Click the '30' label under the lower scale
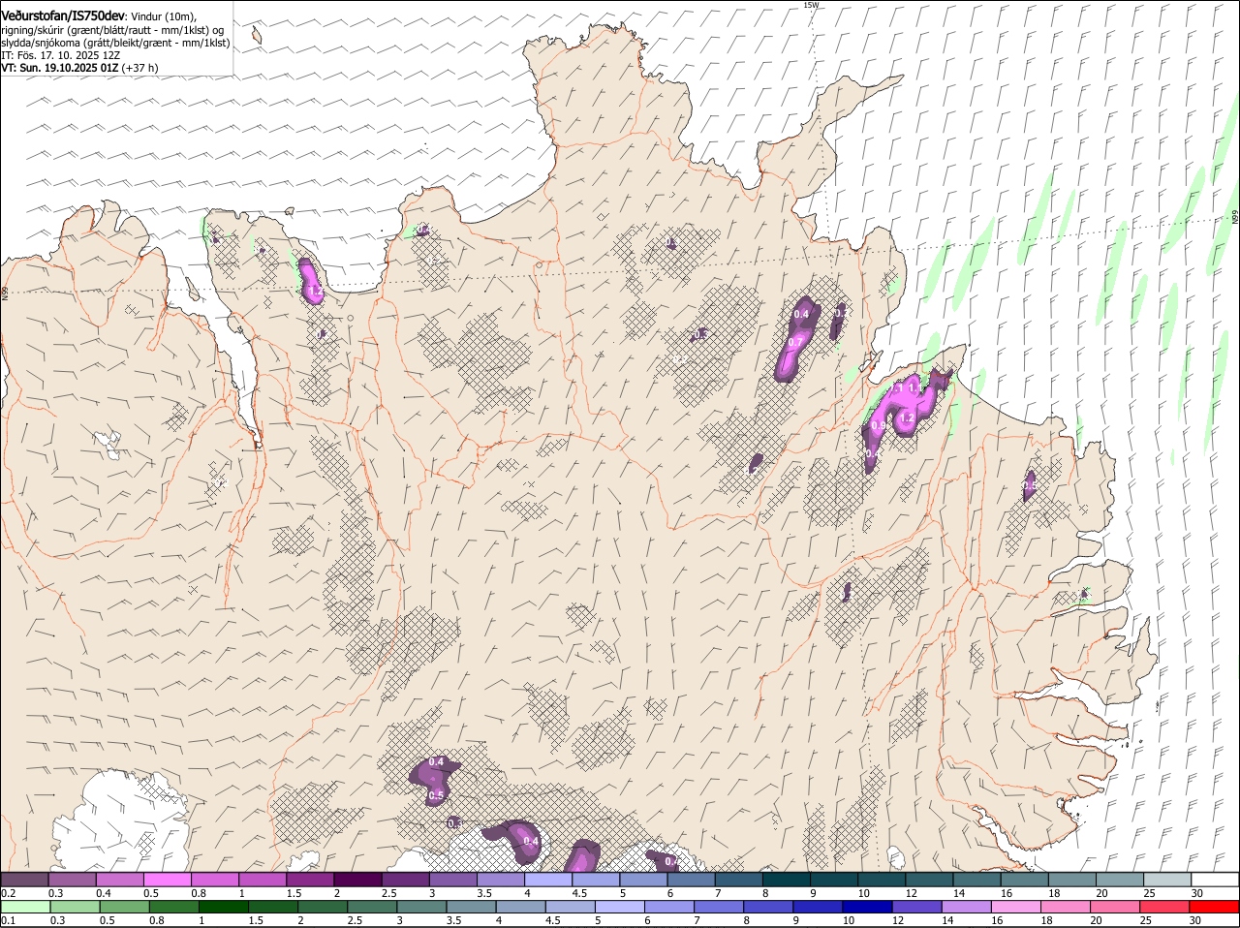The width and height of the screenshot is (1240, 928). coord(1194,920)
